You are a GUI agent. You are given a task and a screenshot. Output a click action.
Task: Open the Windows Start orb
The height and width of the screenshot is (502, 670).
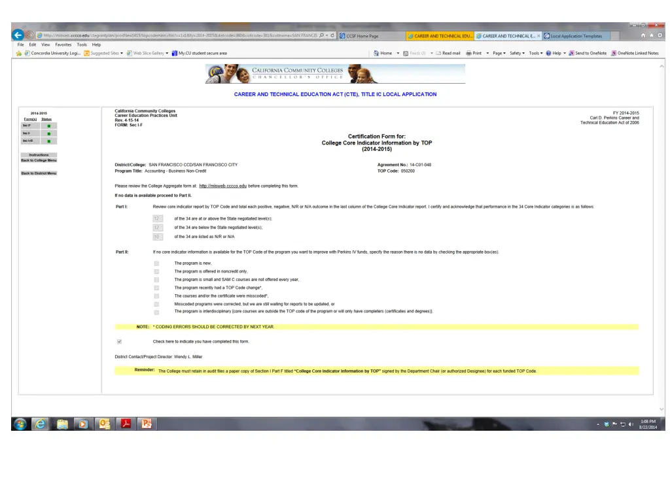pyautogui.click(x=20, y=424)
